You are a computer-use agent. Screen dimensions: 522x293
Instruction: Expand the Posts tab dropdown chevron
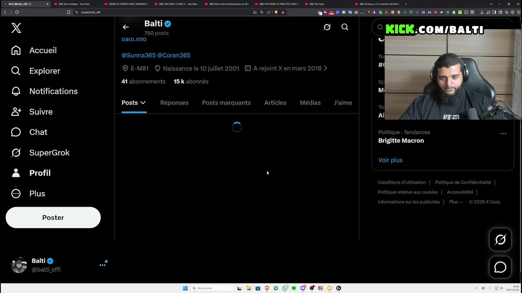click(x=143, y=103)
